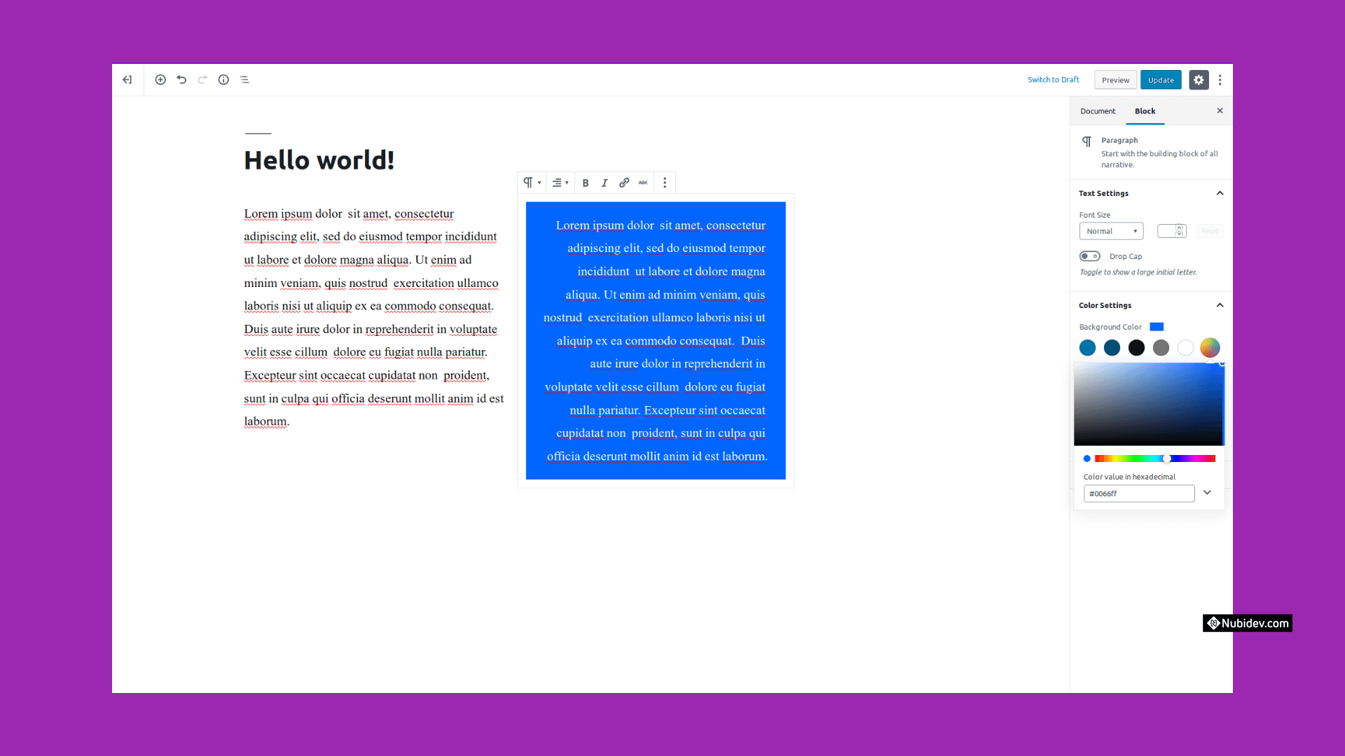This screenshot has height=756, width=1345.
Task: Click the Switch to Draft link
Action: pos(1053,80)
